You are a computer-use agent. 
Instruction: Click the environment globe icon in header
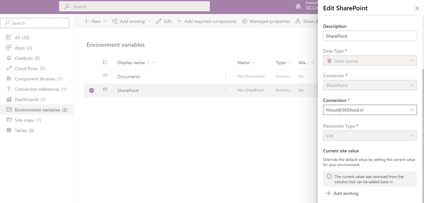tap(298, 6)
